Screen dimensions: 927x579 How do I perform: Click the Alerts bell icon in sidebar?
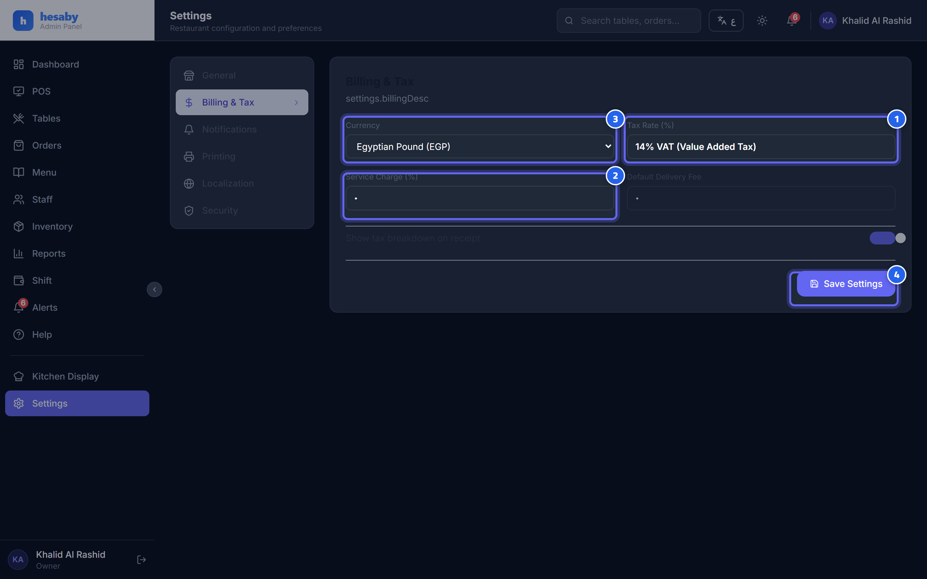tap(18, 308)
